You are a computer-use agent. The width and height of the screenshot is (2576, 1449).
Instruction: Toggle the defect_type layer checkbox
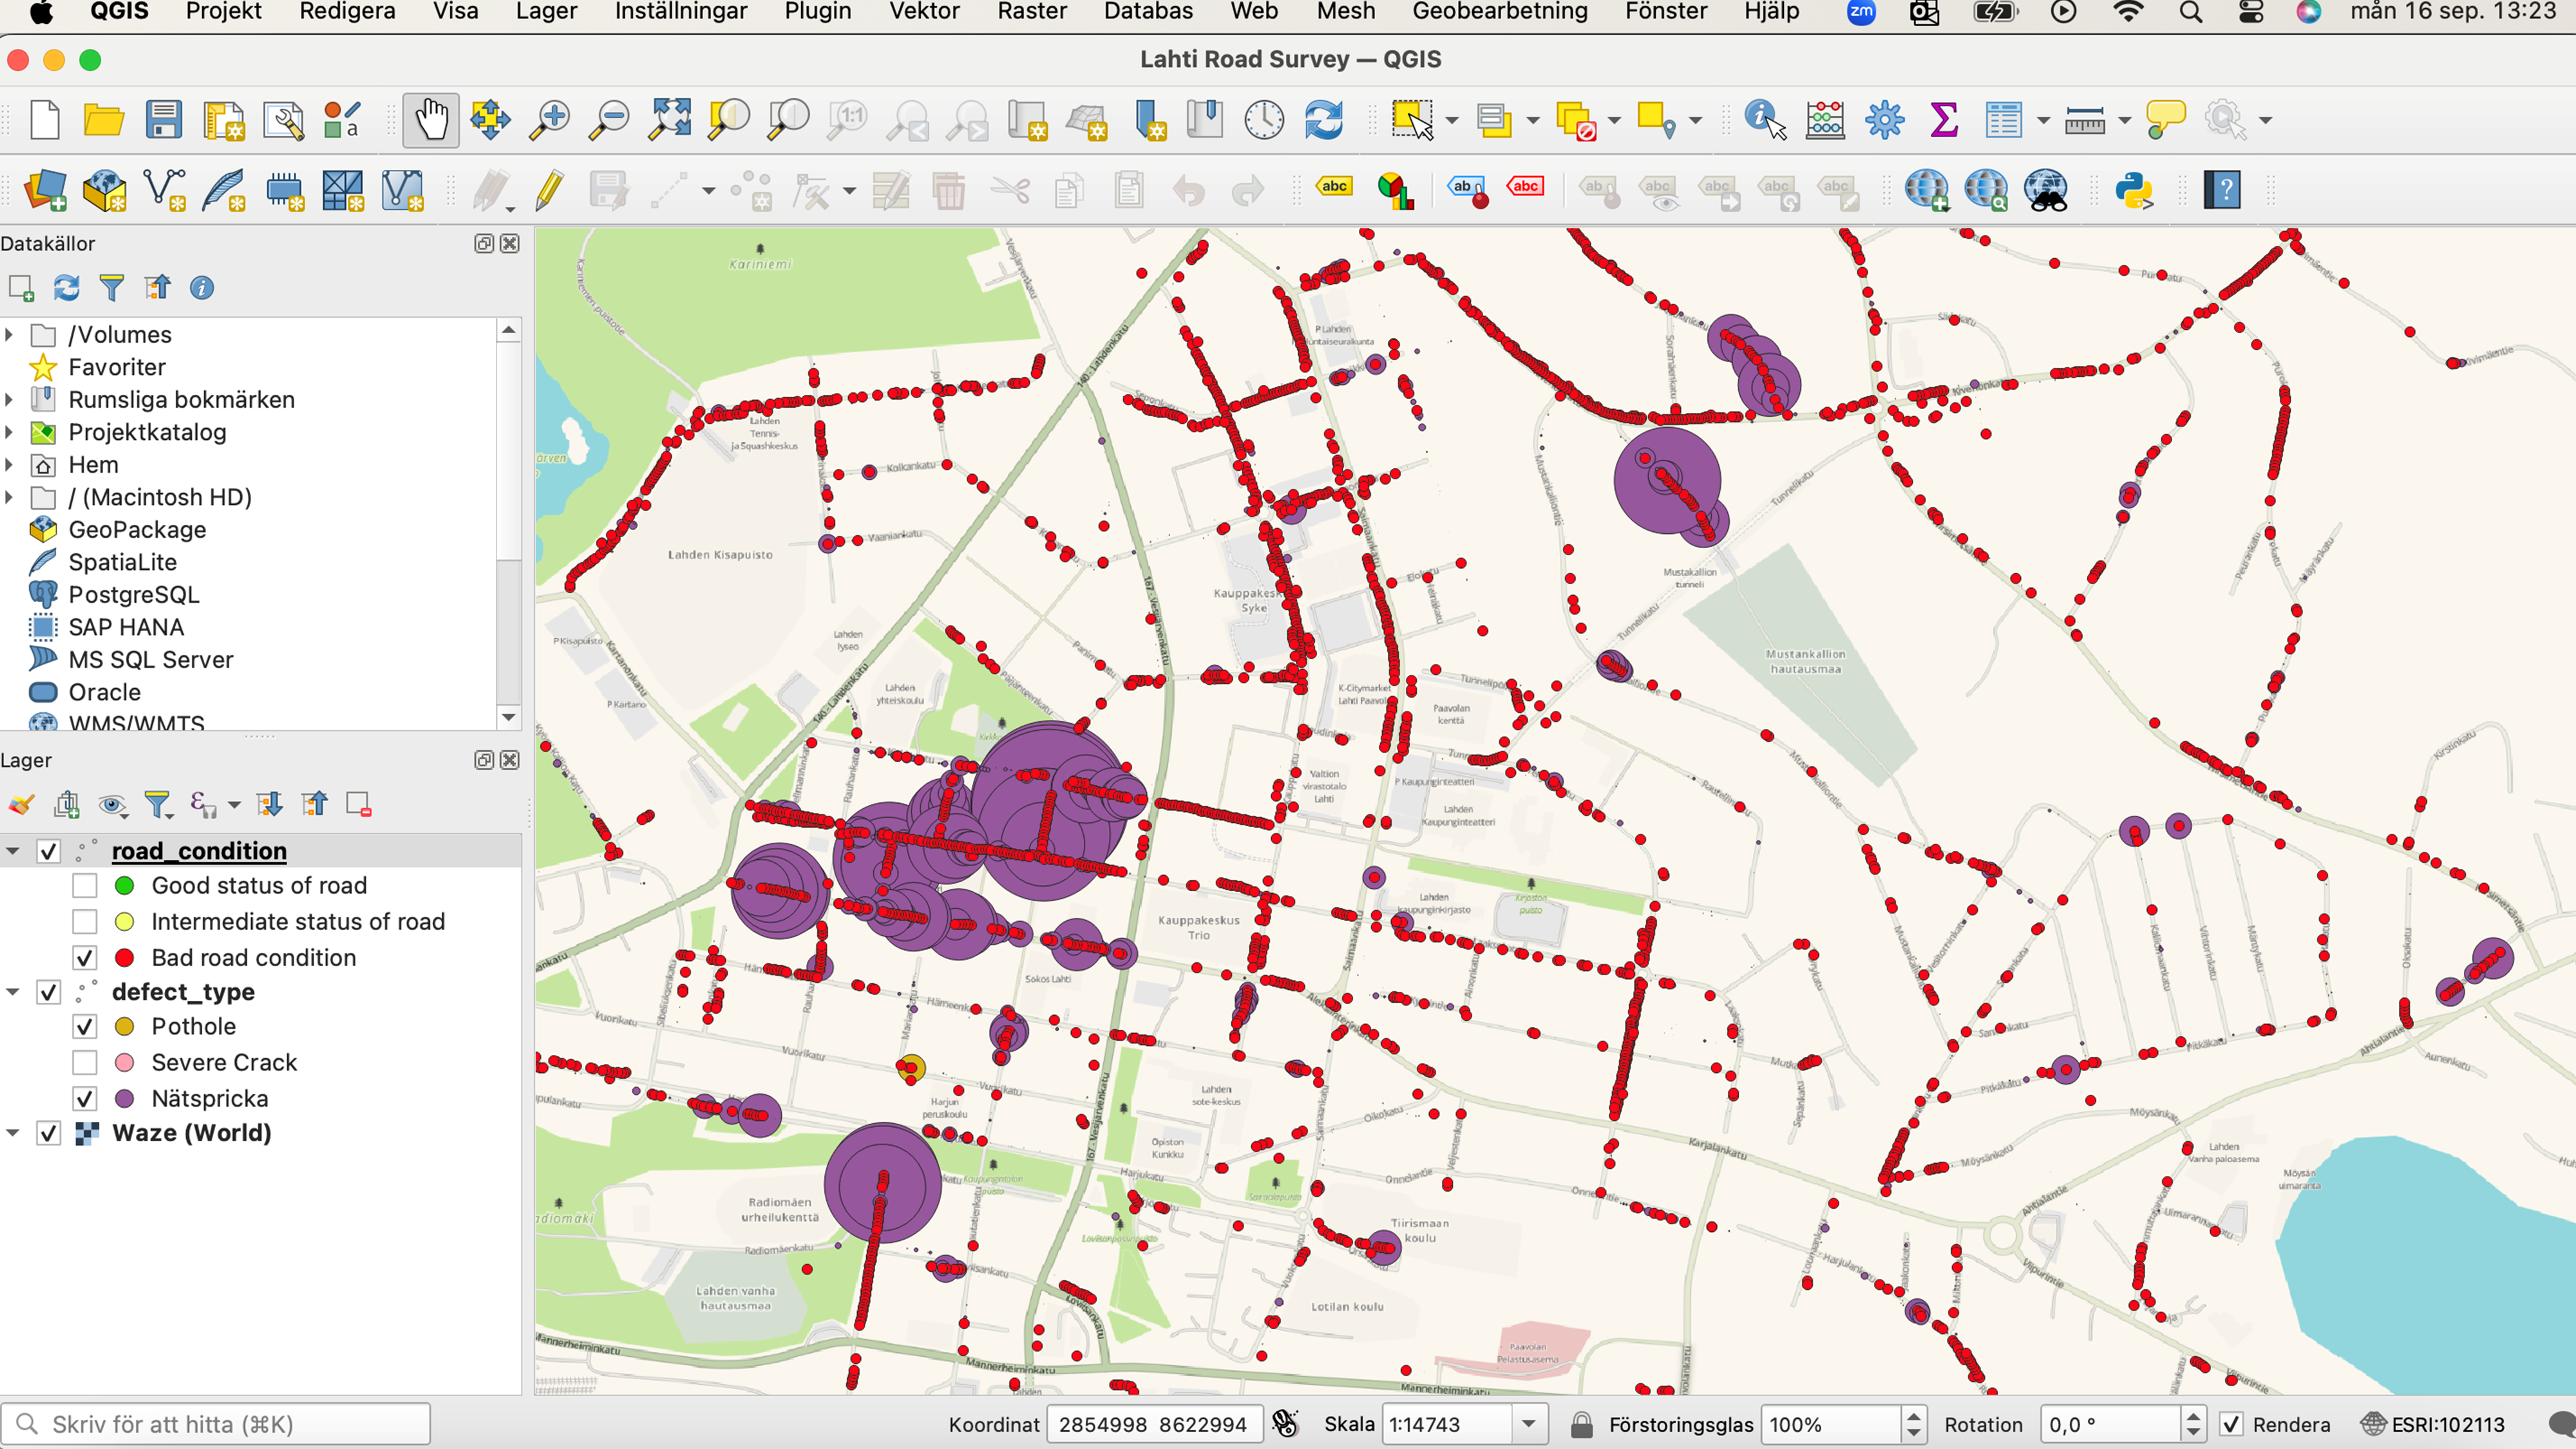point(48,992)
